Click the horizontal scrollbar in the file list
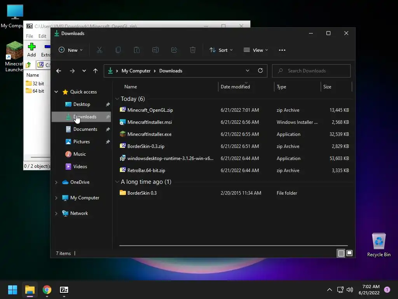 pos(233,246)
